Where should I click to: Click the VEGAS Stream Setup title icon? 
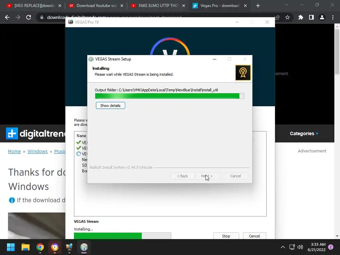pyautogui.click(x=91, y=59)
